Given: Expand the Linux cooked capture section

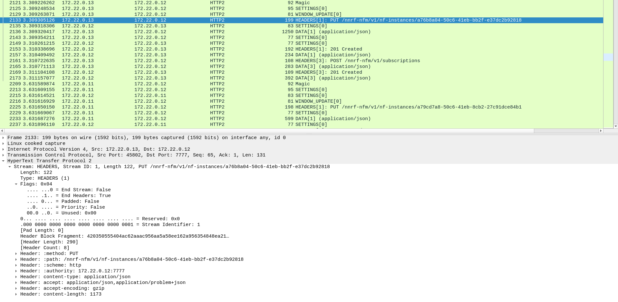Looking at the screenshot, I should click(x=3, y=143).
